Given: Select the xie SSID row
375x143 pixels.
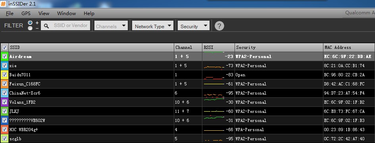Looking at the screenshot, I should pyautogui.click(x=187, y=66).
